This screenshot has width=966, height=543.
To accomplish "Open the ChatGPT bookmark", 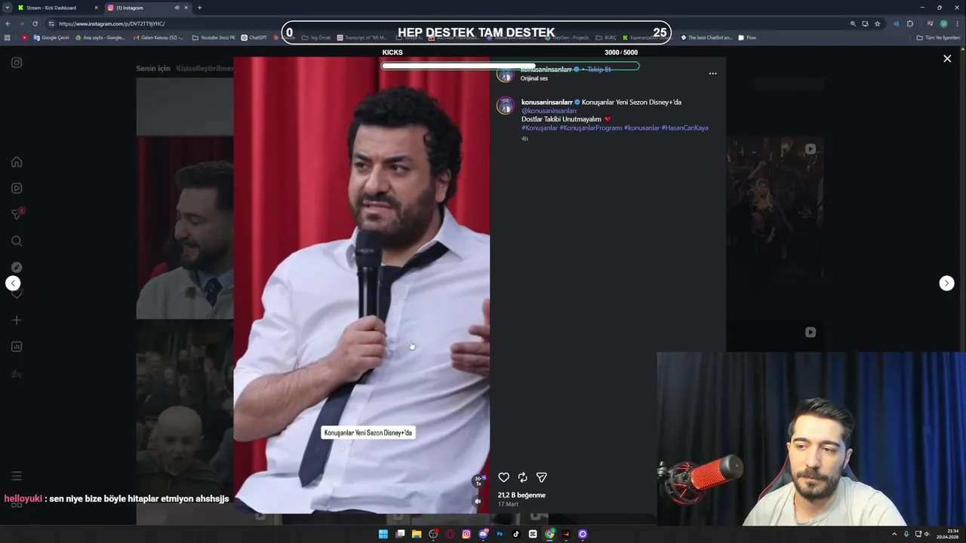I will click(x=254, y=38).
